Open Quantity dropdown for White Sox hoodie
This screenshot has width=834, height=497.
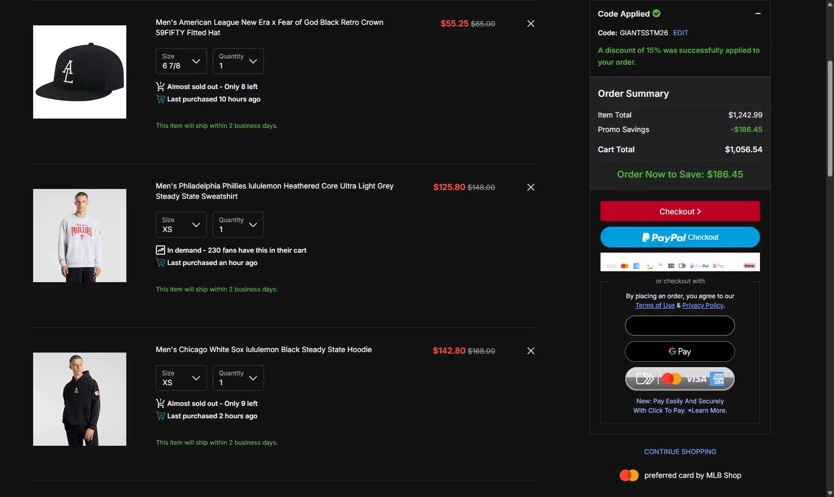[238, 378]
